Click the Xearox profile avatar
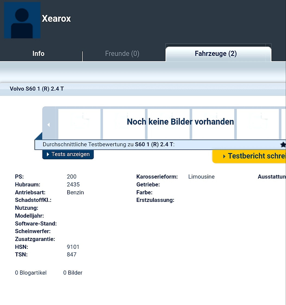The height and width of the screenshot is (305, 286). pyautogui.click(x=22, y=20)
